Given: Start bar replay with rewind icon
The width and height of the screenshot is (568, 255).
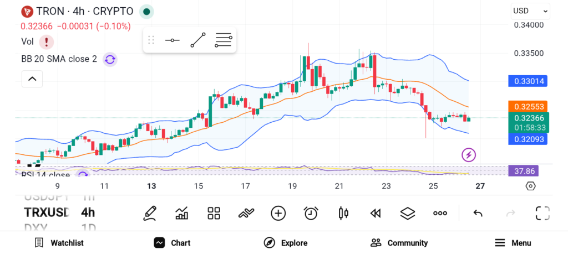Looking at the screenshot, I should tap(376, 213).
